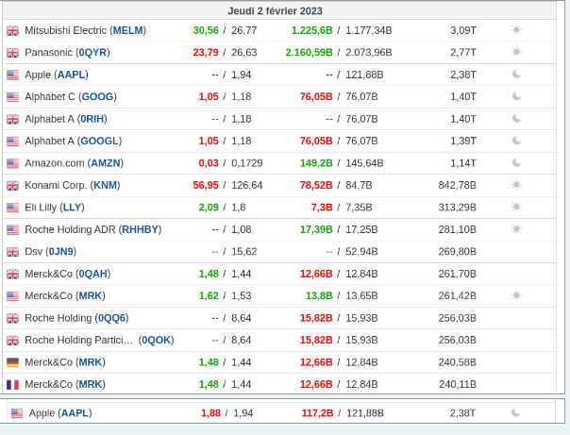Click Panasonic revenue 2.160,59B
This screenshot has width=570, height=435.
tap(309, 53)
